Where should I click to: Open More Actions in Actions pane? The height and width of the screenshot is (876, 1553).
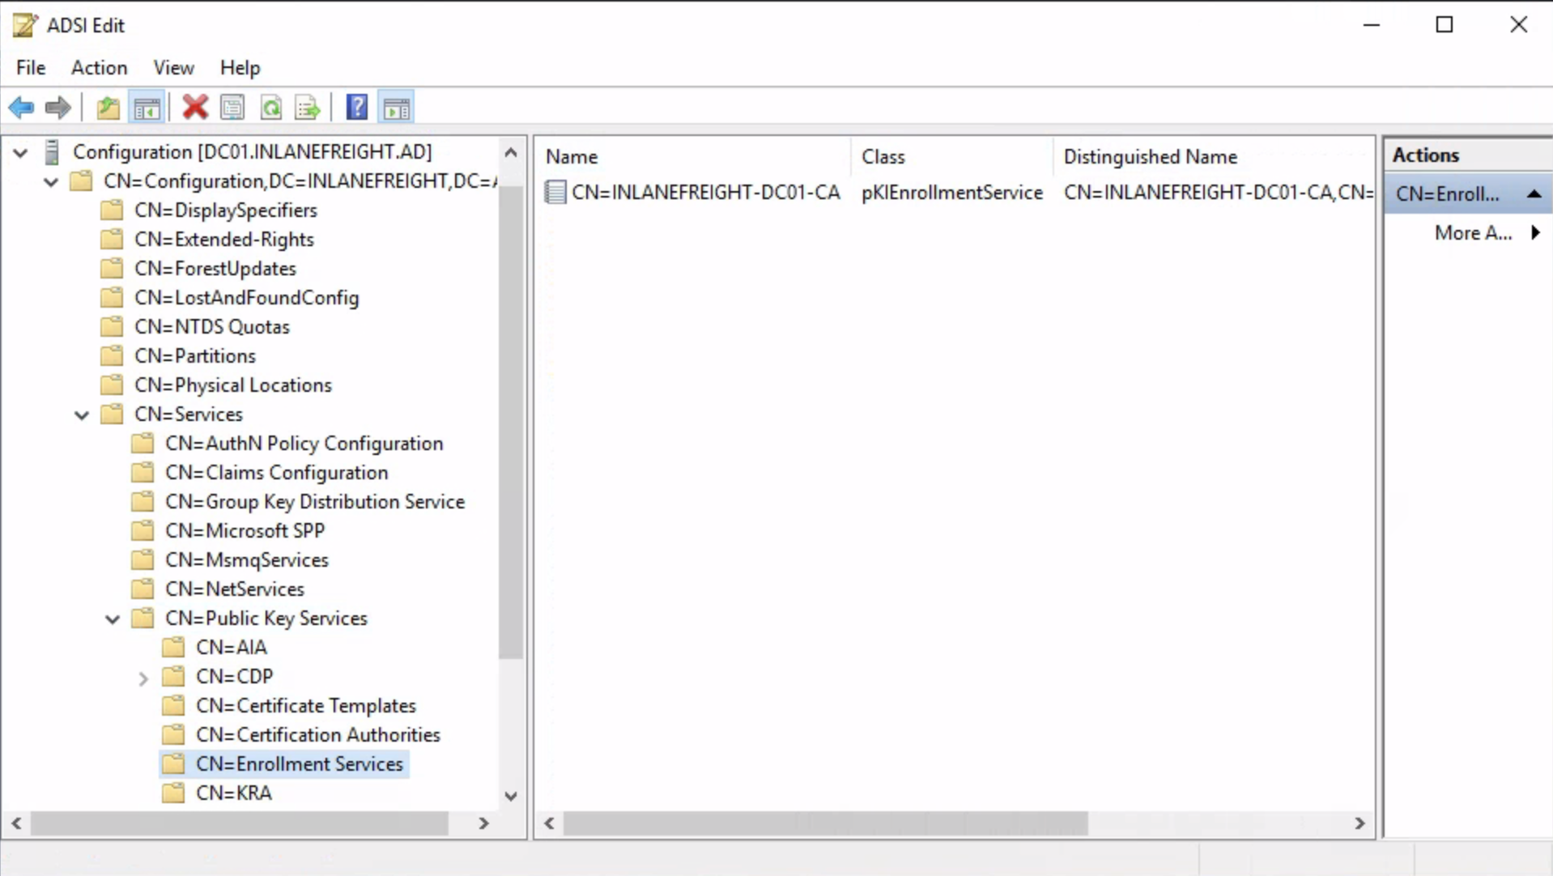[1473, 233]
